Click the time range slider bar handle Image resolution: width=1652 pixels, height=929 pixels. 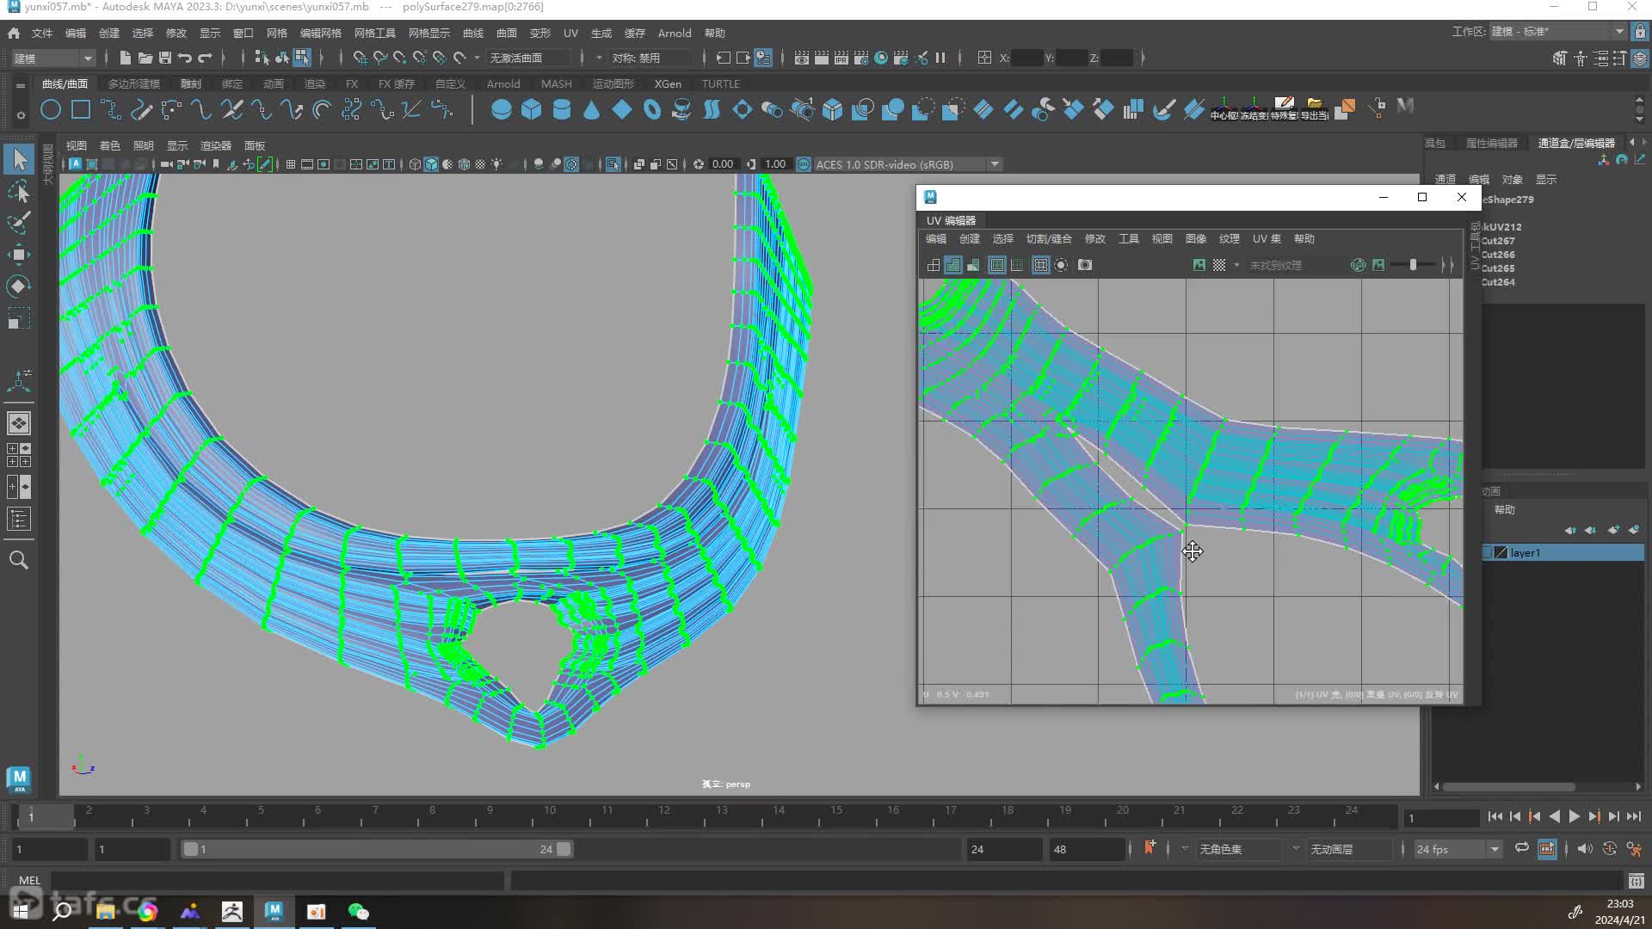click(377, 849)
